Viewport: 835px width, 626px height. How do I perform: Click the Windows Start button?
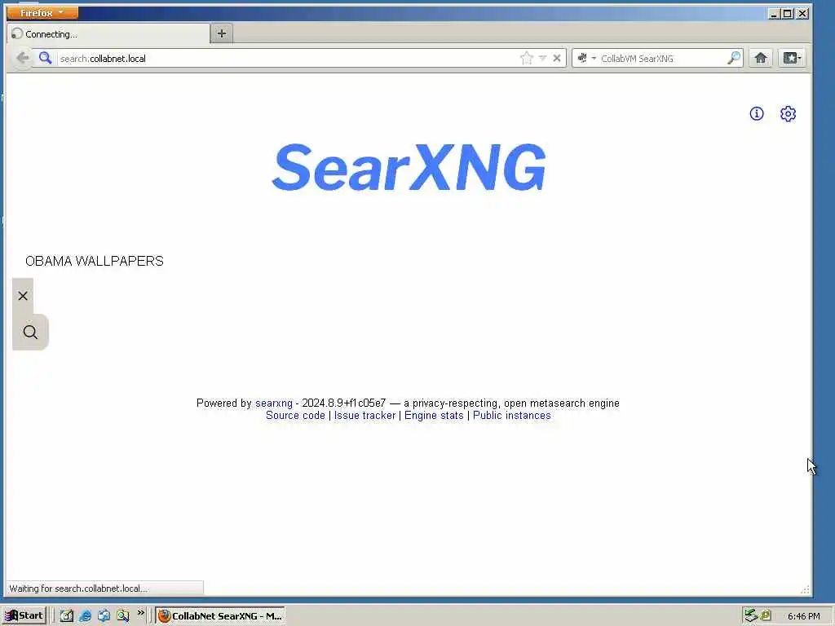(x=24, y=616)
